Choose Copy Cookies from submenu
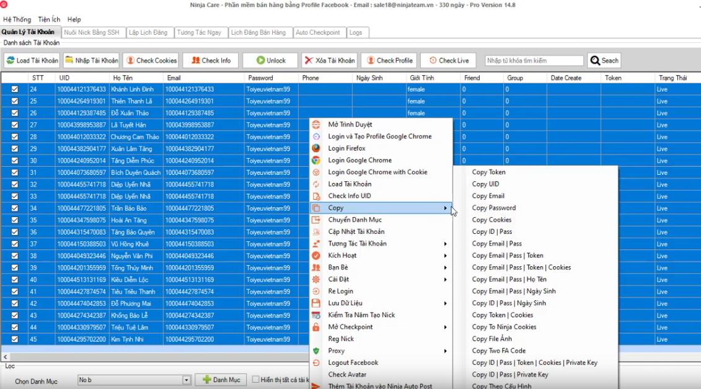Screen dimensions: 701x389 (492, 220)
